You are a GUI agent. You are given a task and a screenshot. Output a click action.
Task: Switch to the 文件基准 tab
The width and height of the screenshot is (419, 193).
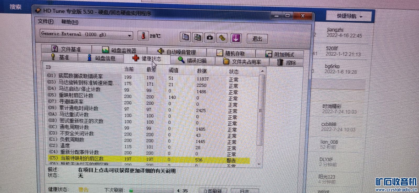tap(66, 49)
